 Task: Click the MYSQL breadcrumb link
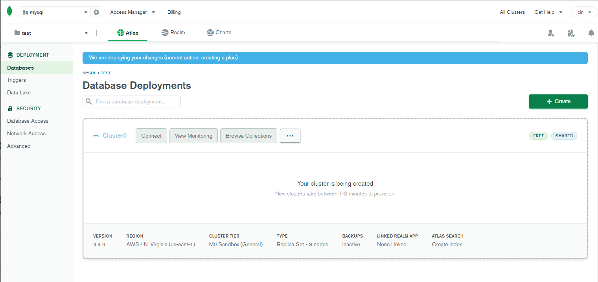[89, 73]
